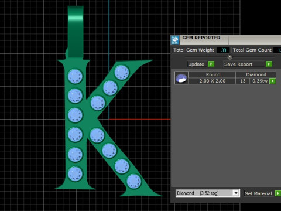The width and height of the screenshot is (281, 211).
Task: Click the gem count cell showing 13
Action: pos(243,81)
